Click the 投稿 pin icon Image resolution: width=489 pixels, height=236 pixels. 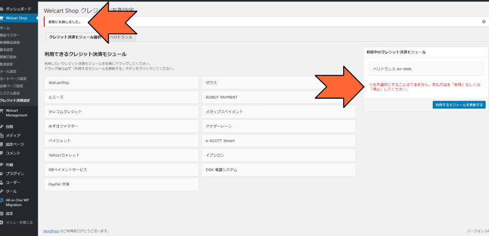click(x=1, y=126)
